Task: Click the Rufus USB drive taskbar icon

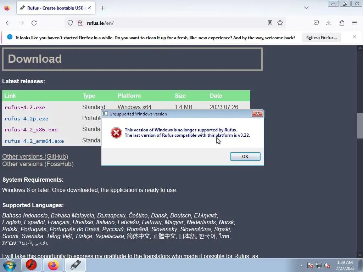Action: [x=76, y=265]
